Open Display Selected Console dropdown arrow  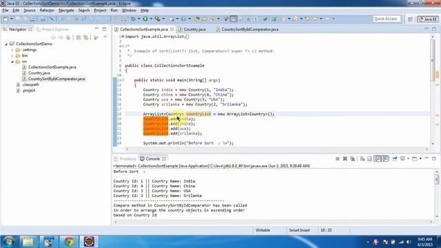[408, 159]
